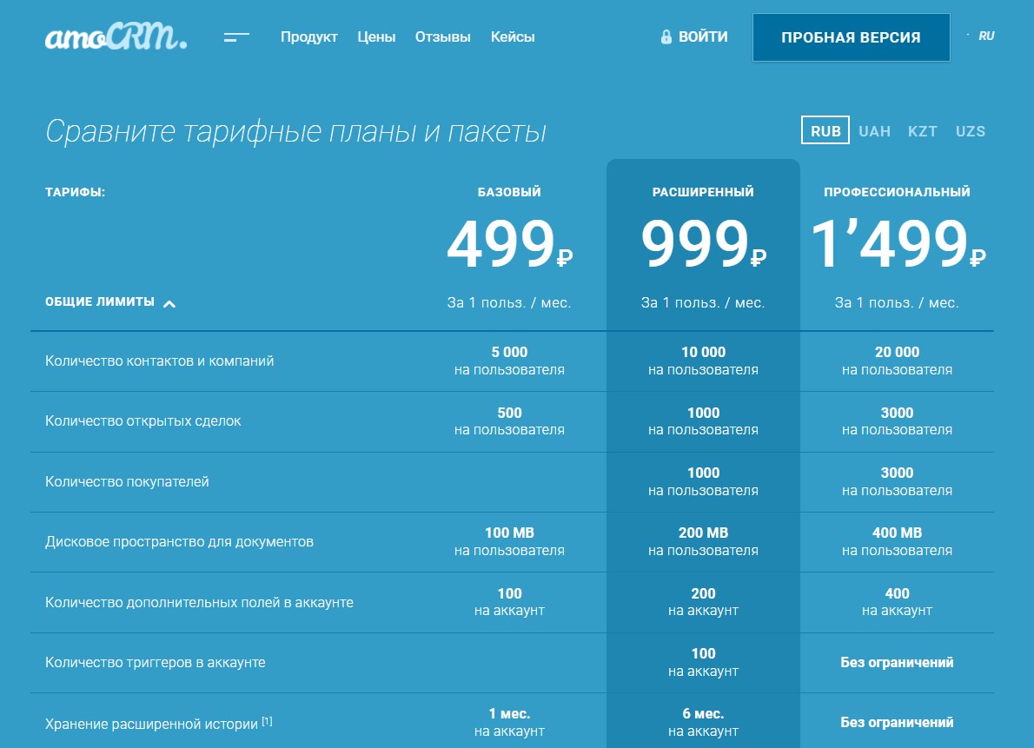Collapse the Общие лимиты section chevron
This screenshot has width=1034, height=748.
(x=169, y=303)
